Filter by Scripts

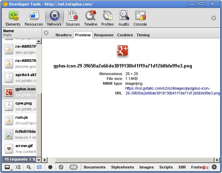click(x=166, y=167)
